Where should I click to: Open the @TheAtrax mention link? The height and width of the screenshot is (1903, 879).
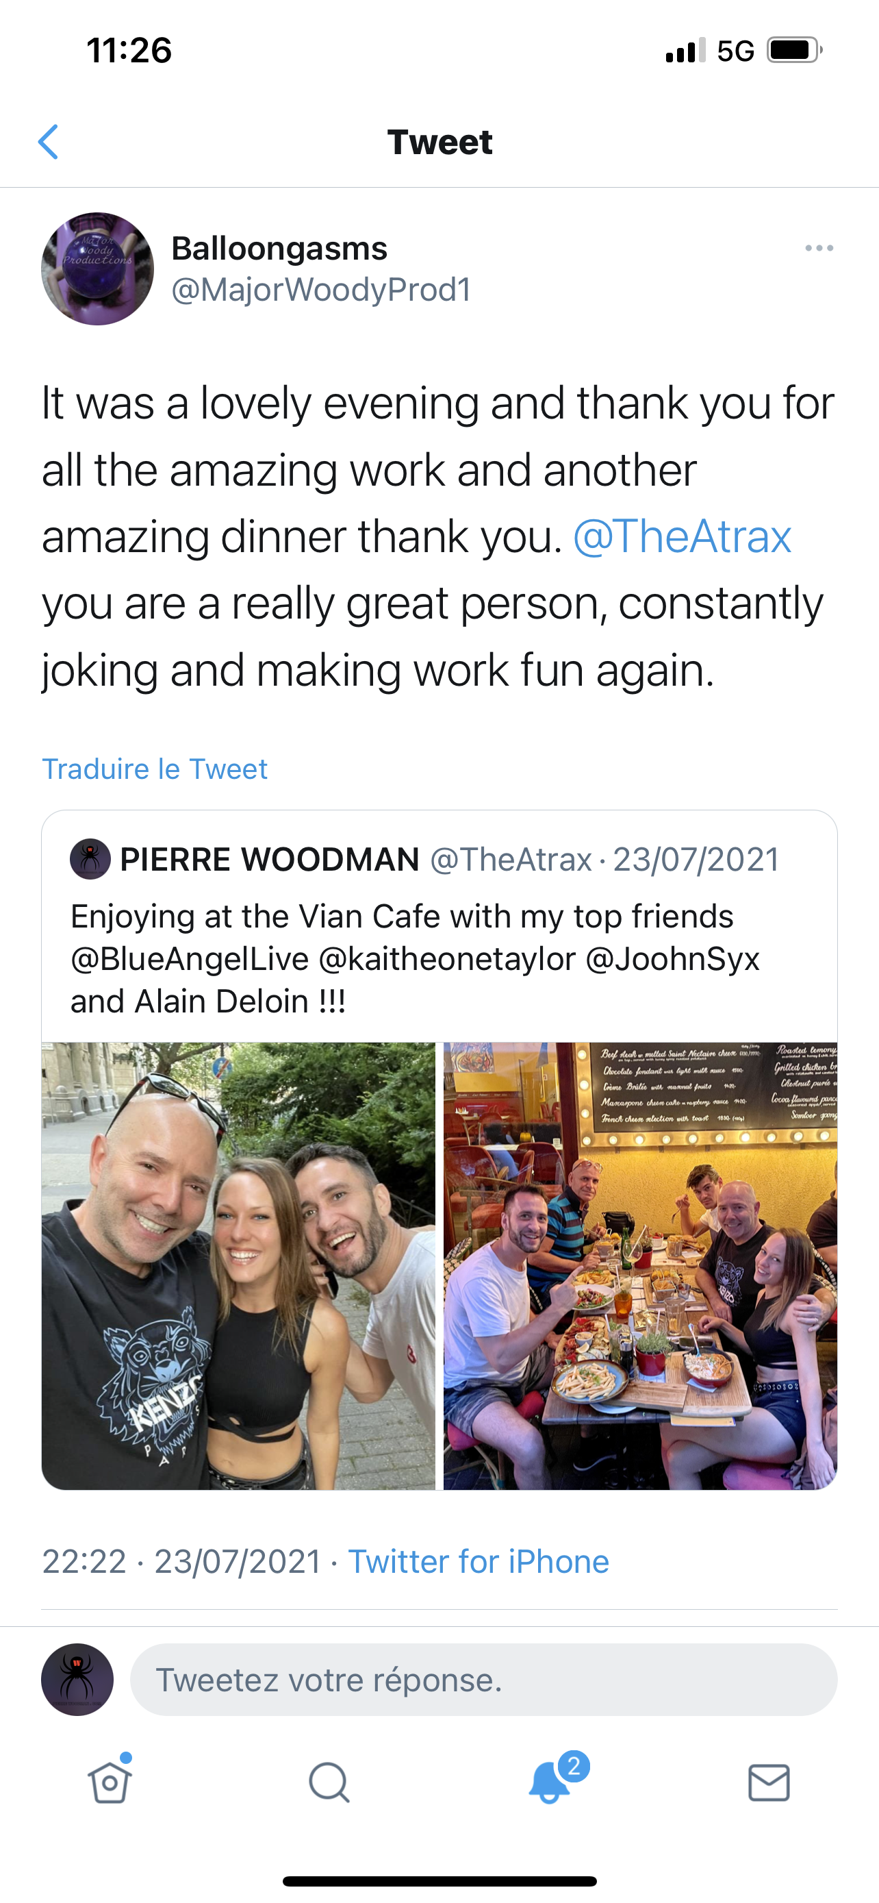(682, 536)
